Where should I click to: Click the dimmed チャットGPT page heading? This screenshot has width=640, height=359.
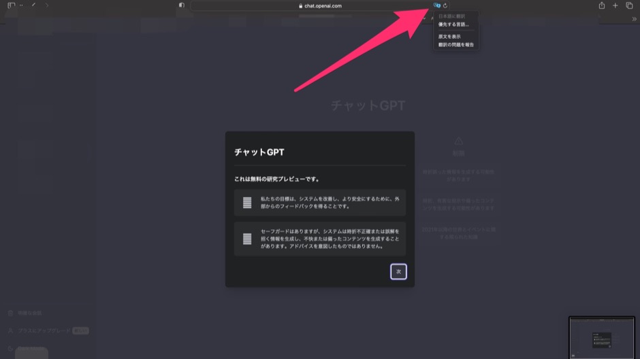click(368, 105)
